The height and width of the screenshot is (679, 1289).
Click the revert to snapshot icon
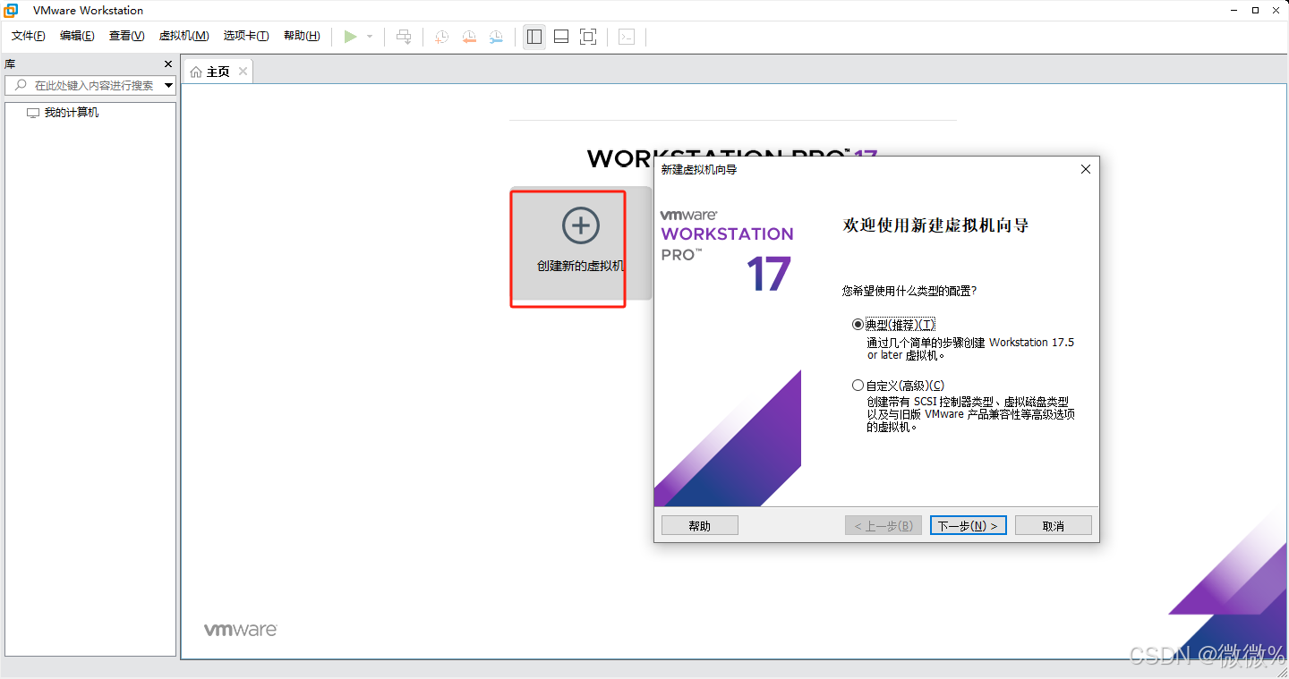pyautogui.click(x=469, y=37)
